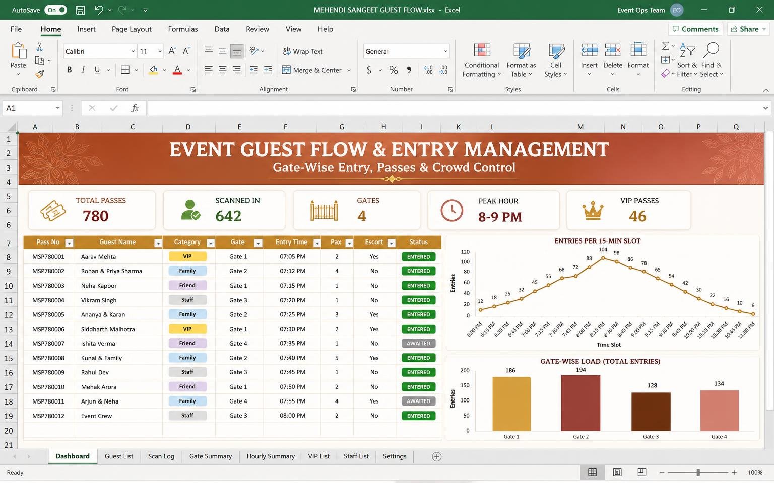Add a new sheet with plus button
Screen dimensions: 774x483
[437, 457]
